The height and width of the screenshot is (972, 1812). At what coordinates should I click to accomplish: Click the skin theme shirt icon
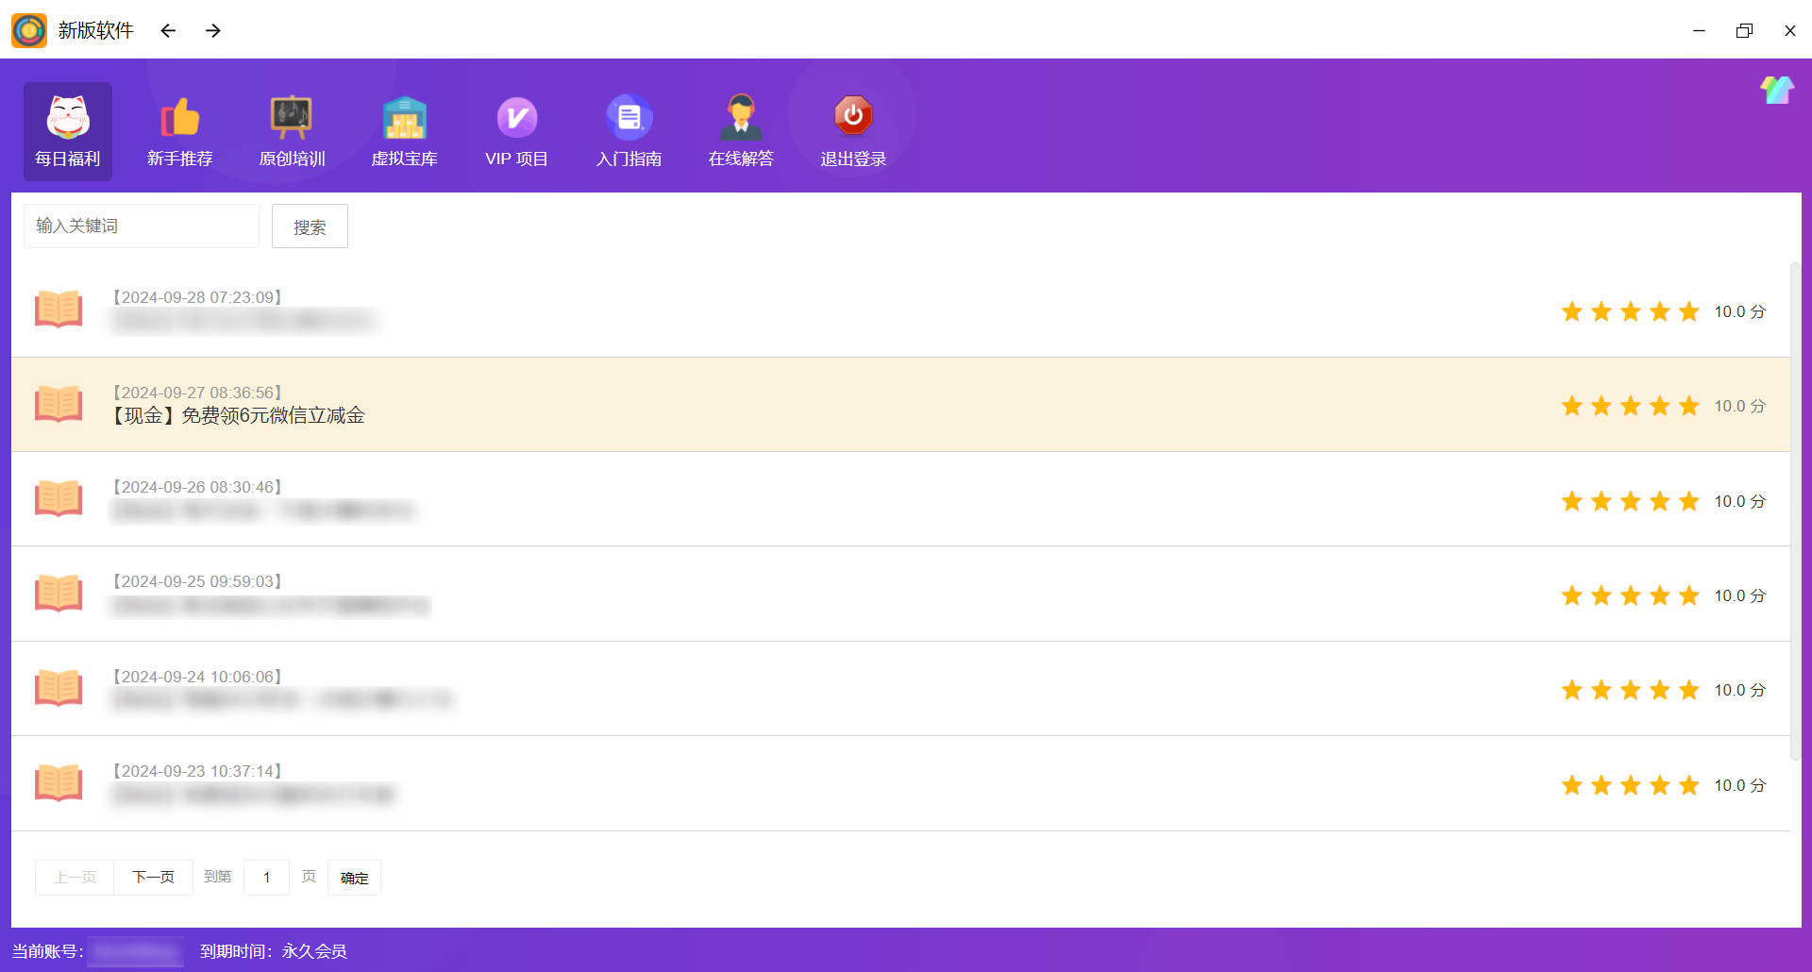(x=1776, y=91)
